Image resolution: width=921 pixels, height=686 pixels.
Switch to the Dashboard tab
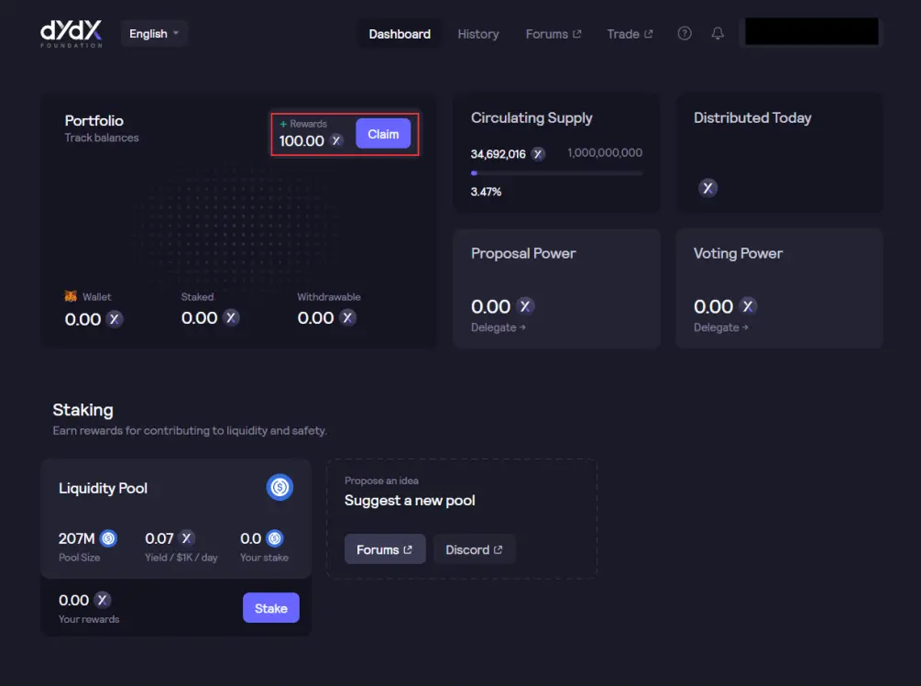pyautogui.click(x=400, y=34)
